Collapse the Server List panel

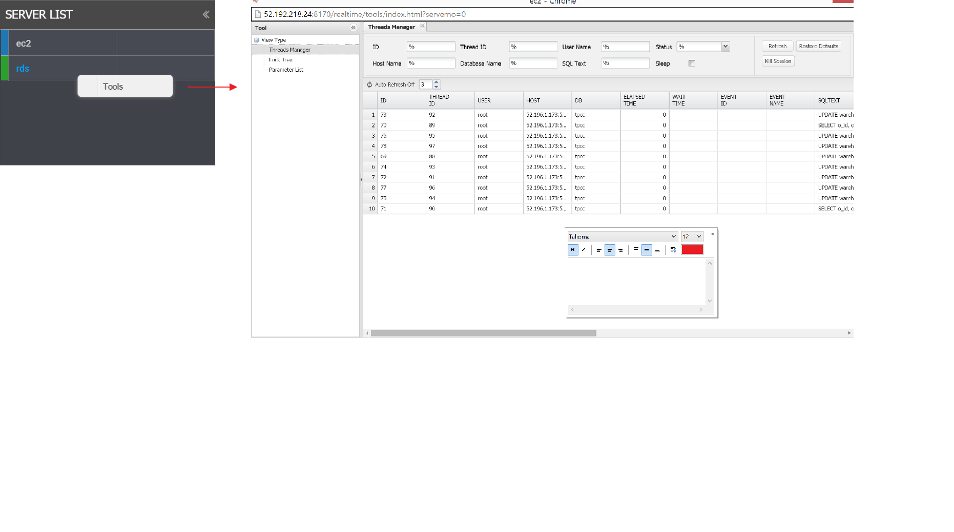click(205, 14)
